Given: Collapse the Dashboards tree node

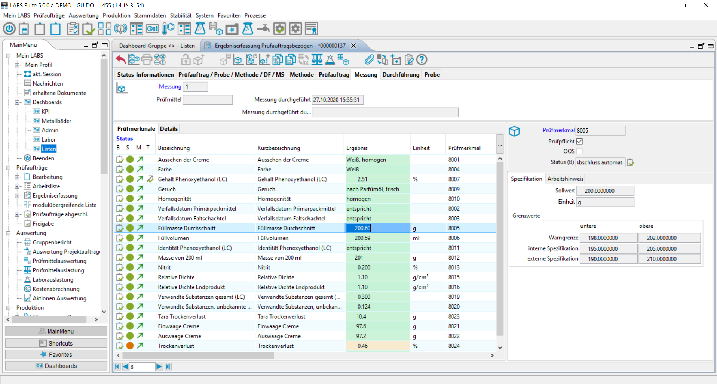Looking at the screenshot, I should point(17,102).
